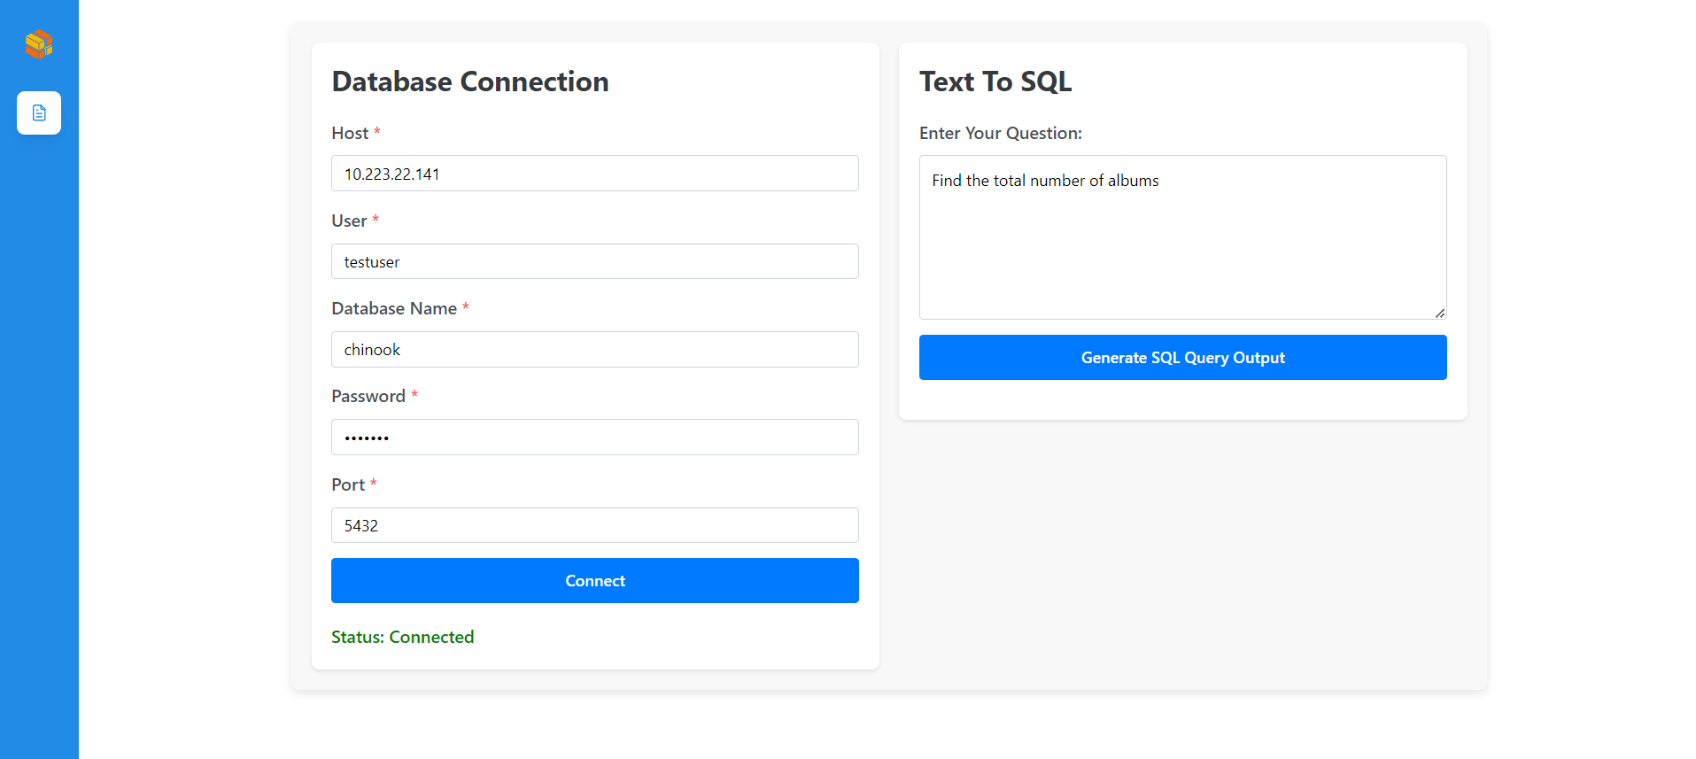Viewport: 1696px width, 759px height.
Task: Open the document page from the sidebar
Action: tap(39, 112)
